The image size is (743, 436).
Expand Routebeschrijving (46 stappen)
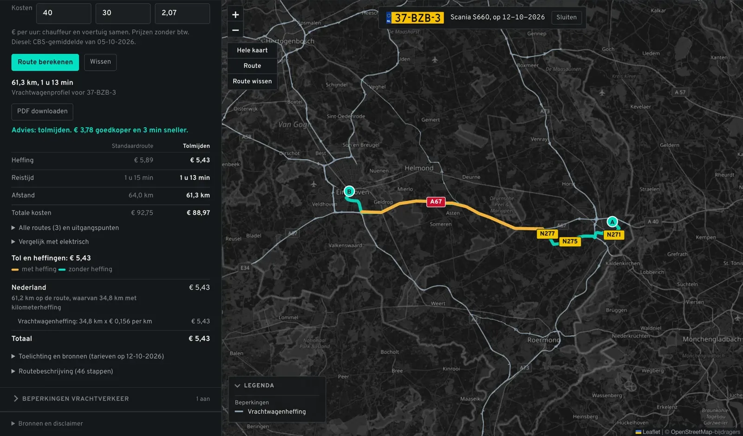[62, 371]
